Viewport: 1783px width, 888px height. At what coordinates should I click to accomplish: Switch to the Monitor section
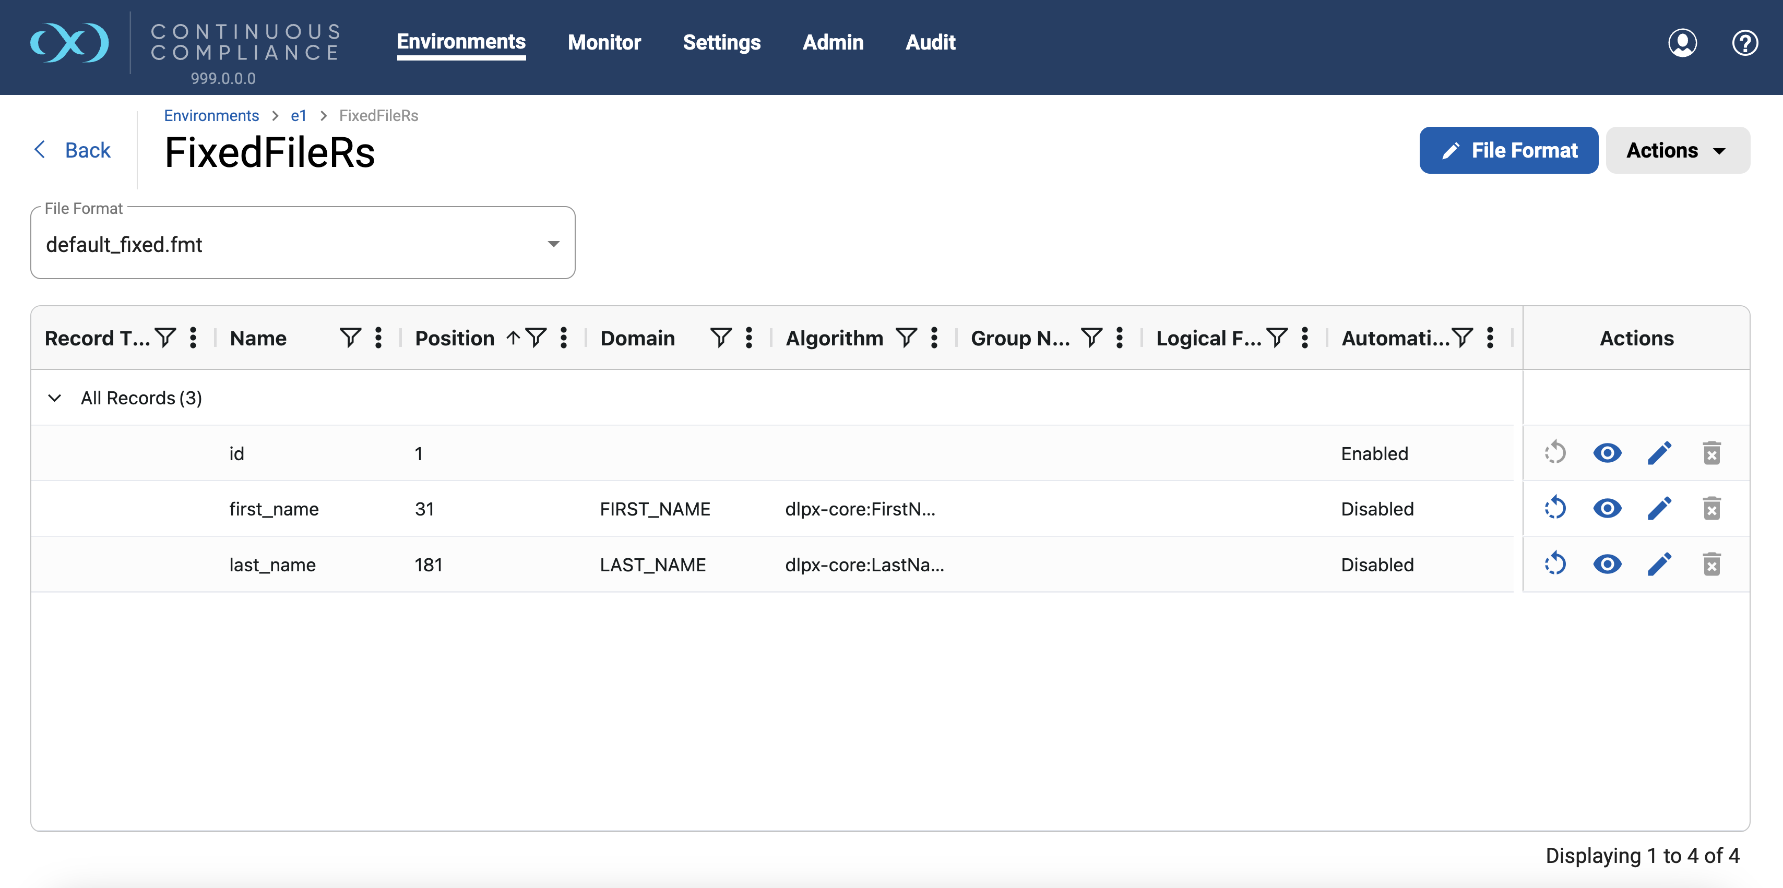(604, 42)
